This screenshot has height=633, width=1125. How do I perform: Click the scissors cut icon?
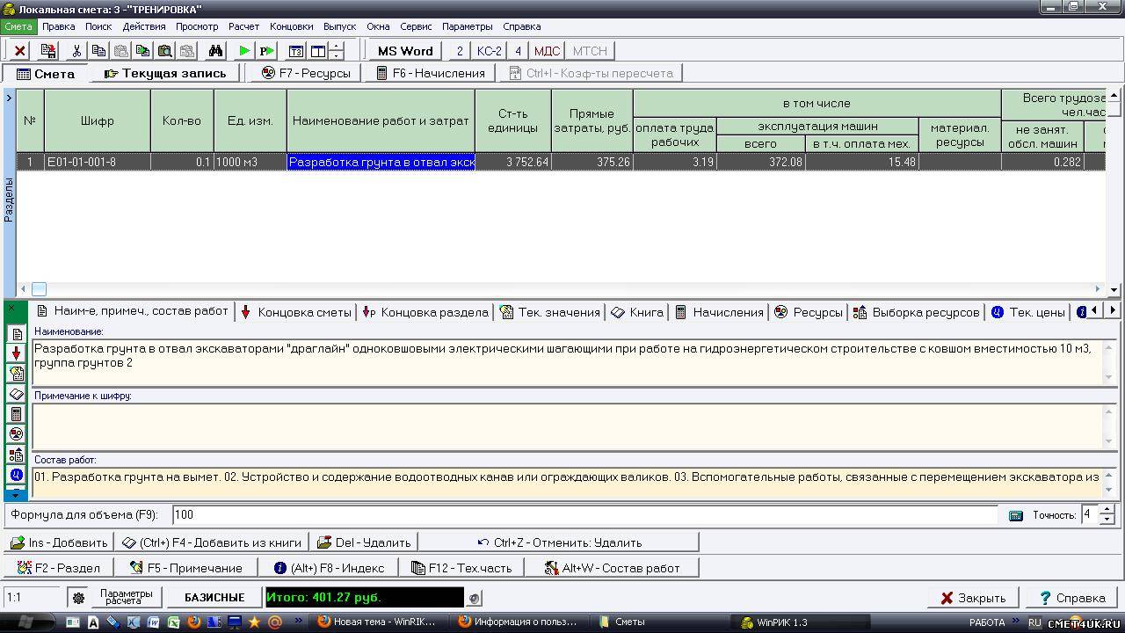[x=76, y=51]
